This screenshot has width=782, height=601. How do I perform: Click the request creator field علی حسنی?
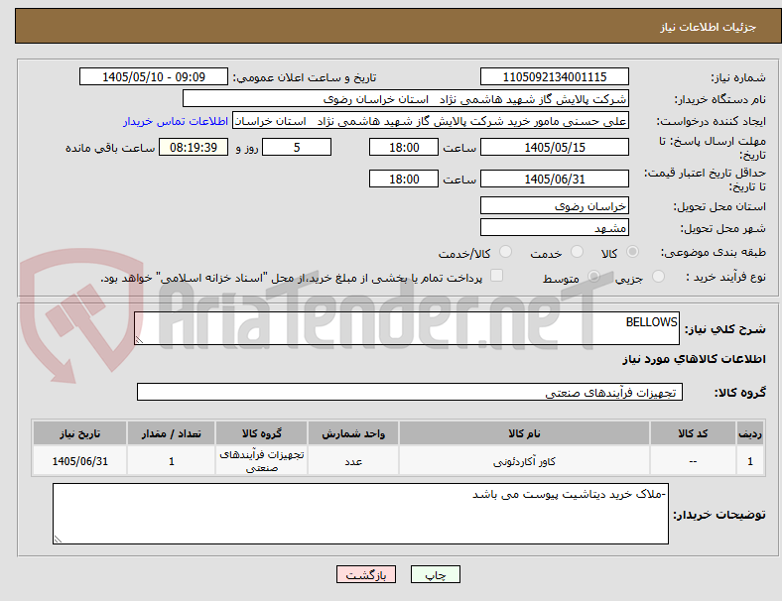431,121
